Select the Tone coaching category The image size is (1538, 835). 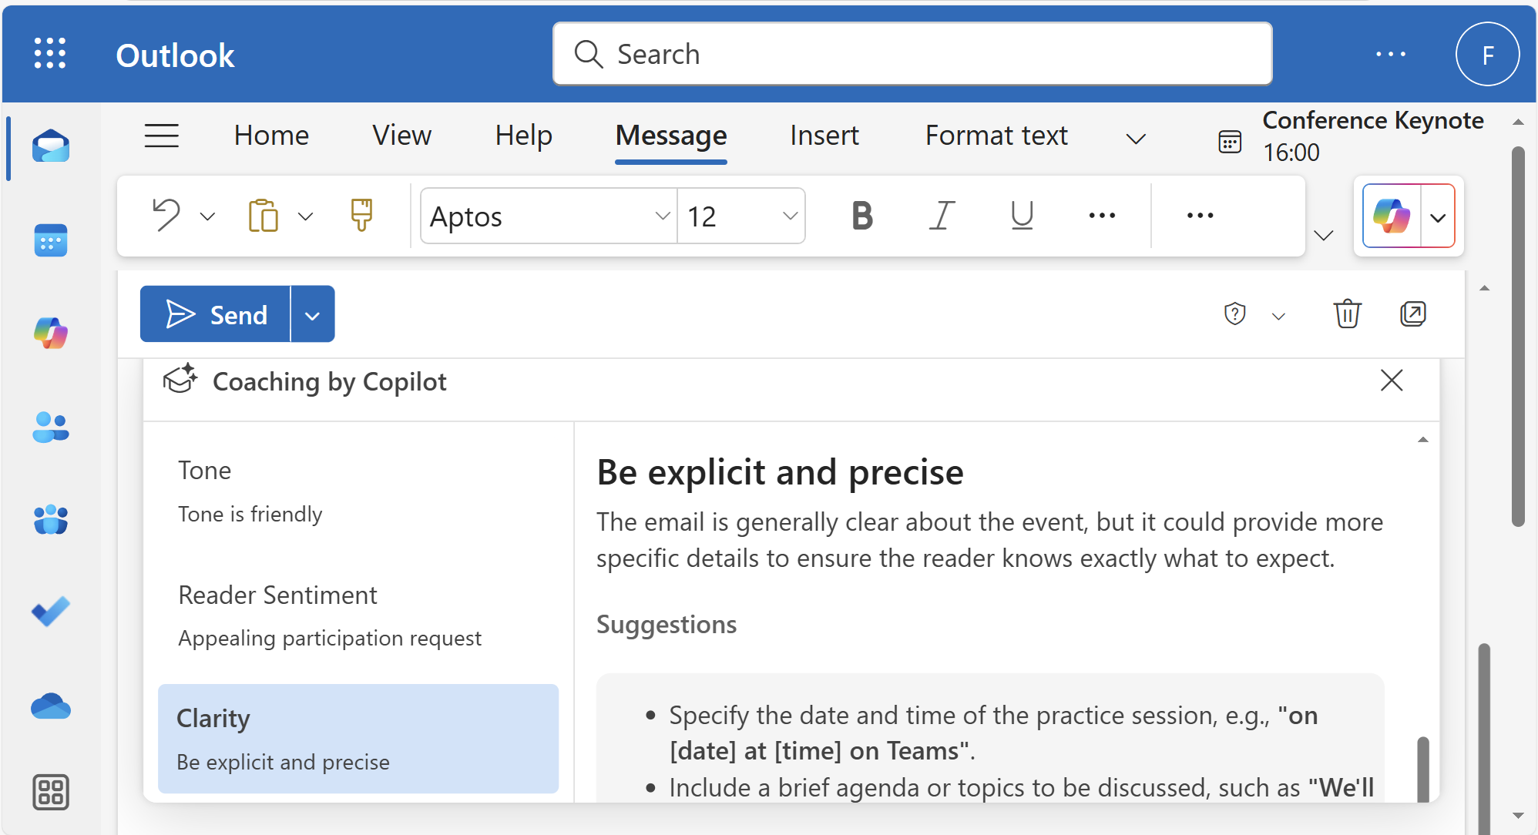358,491
